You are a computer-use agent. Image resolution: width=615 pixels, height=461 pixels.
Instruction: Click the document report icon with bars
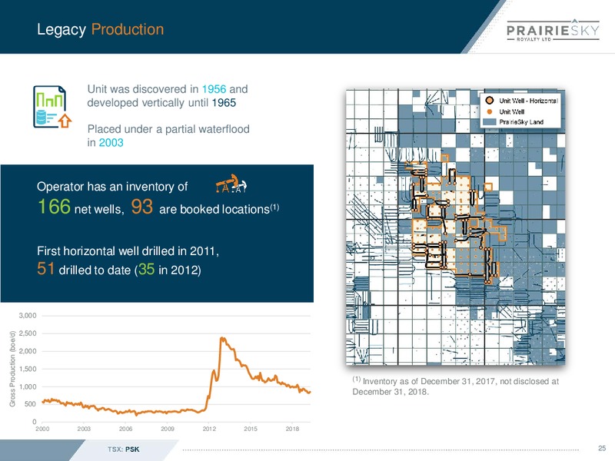(x=52, y=107)
